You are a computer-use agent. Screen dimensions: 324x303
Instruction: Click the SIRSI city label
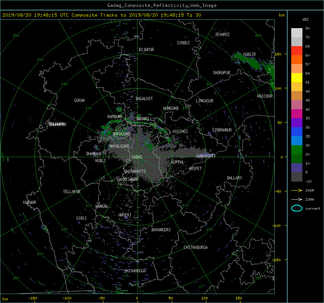pyautogui.click(x=81, y=218)
